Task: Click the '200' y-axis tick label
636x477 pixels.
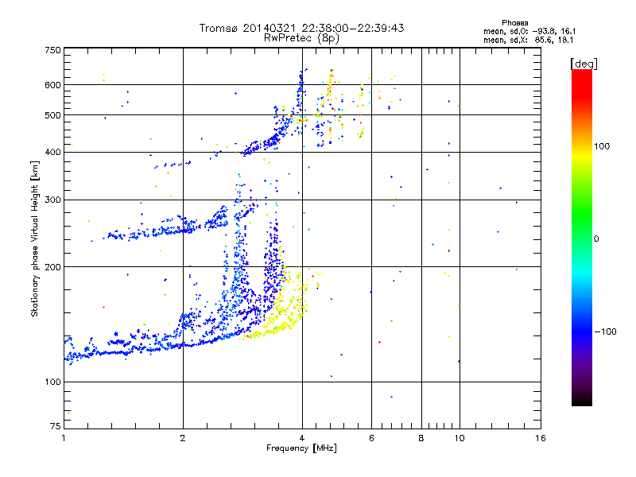Action: pos(52,267)
